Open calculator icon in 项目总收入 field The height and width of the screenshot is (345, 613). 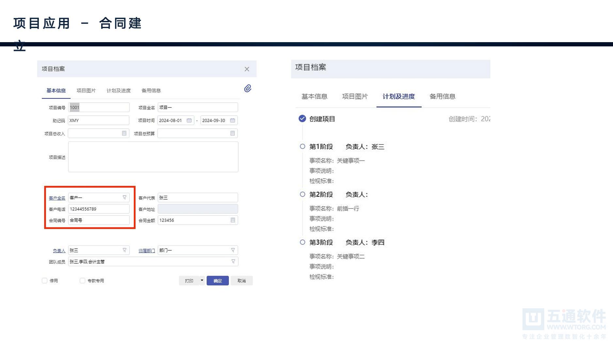click(x=124, y=133)
